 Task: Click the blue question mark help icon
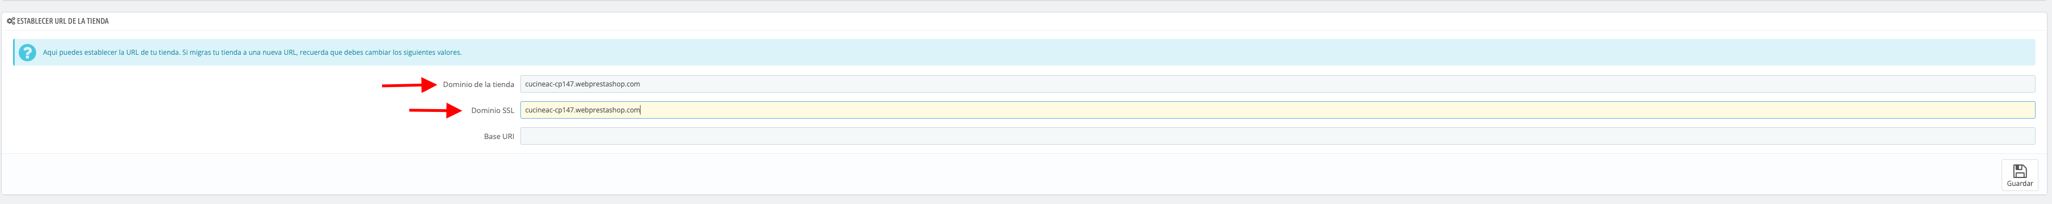click(x=28, y=53)
